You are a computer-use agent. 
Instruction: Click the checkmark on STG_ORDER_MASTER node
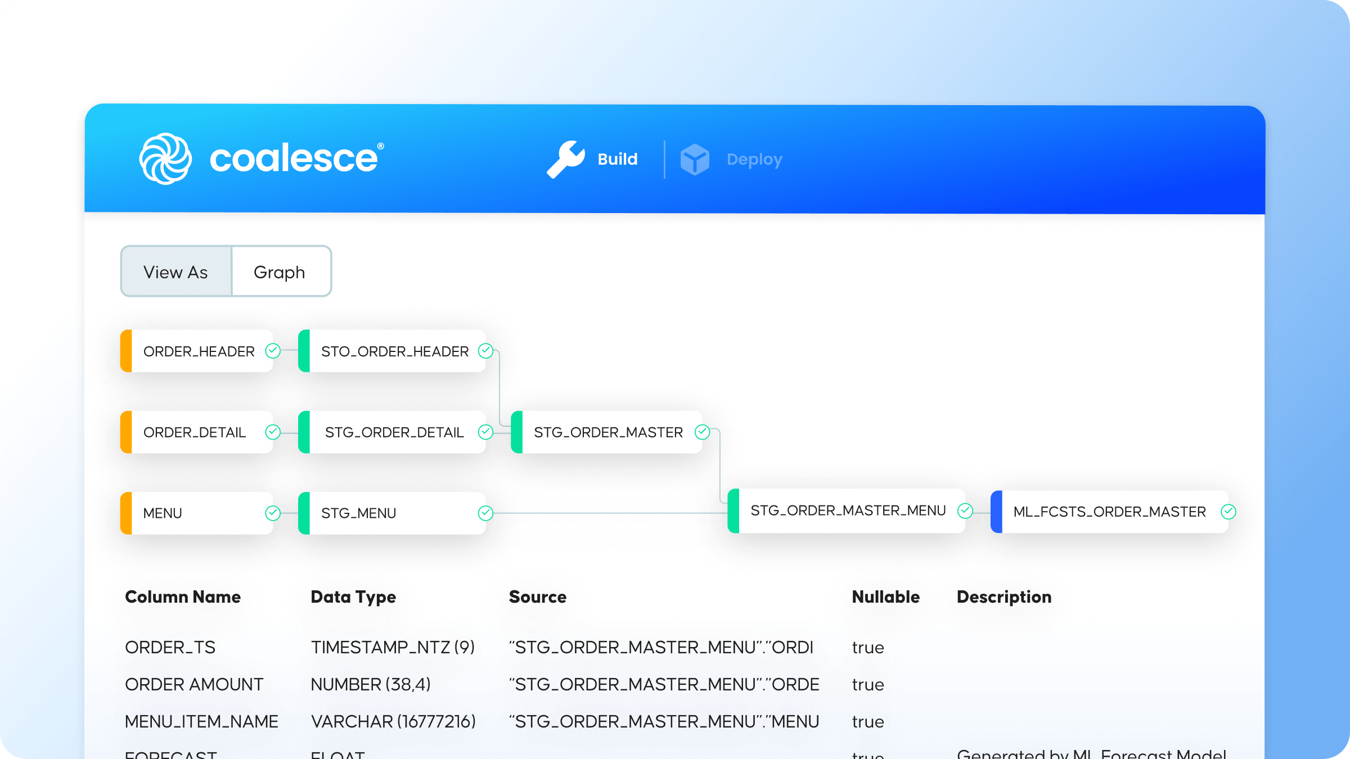click(701, 432)
